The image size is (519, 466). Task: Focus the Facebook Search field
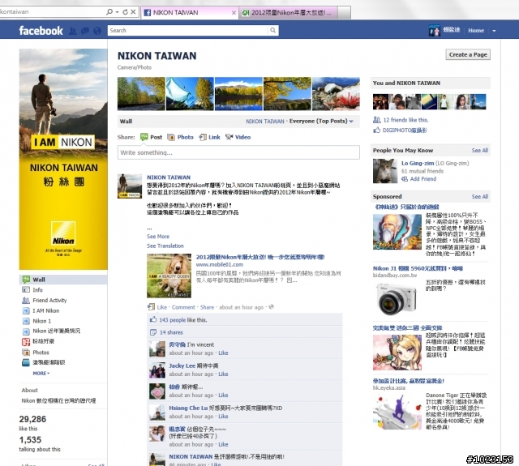tap(187, 31)
